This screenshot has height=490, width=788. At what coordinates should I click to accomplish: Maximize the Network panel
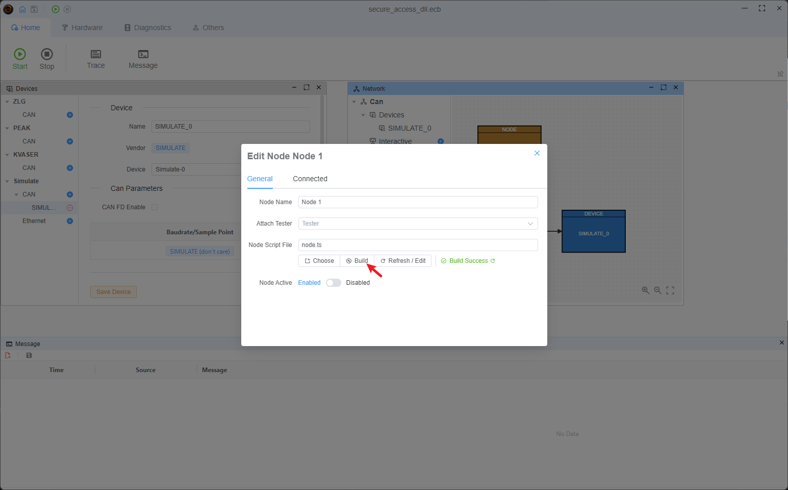tap(664, 87)
